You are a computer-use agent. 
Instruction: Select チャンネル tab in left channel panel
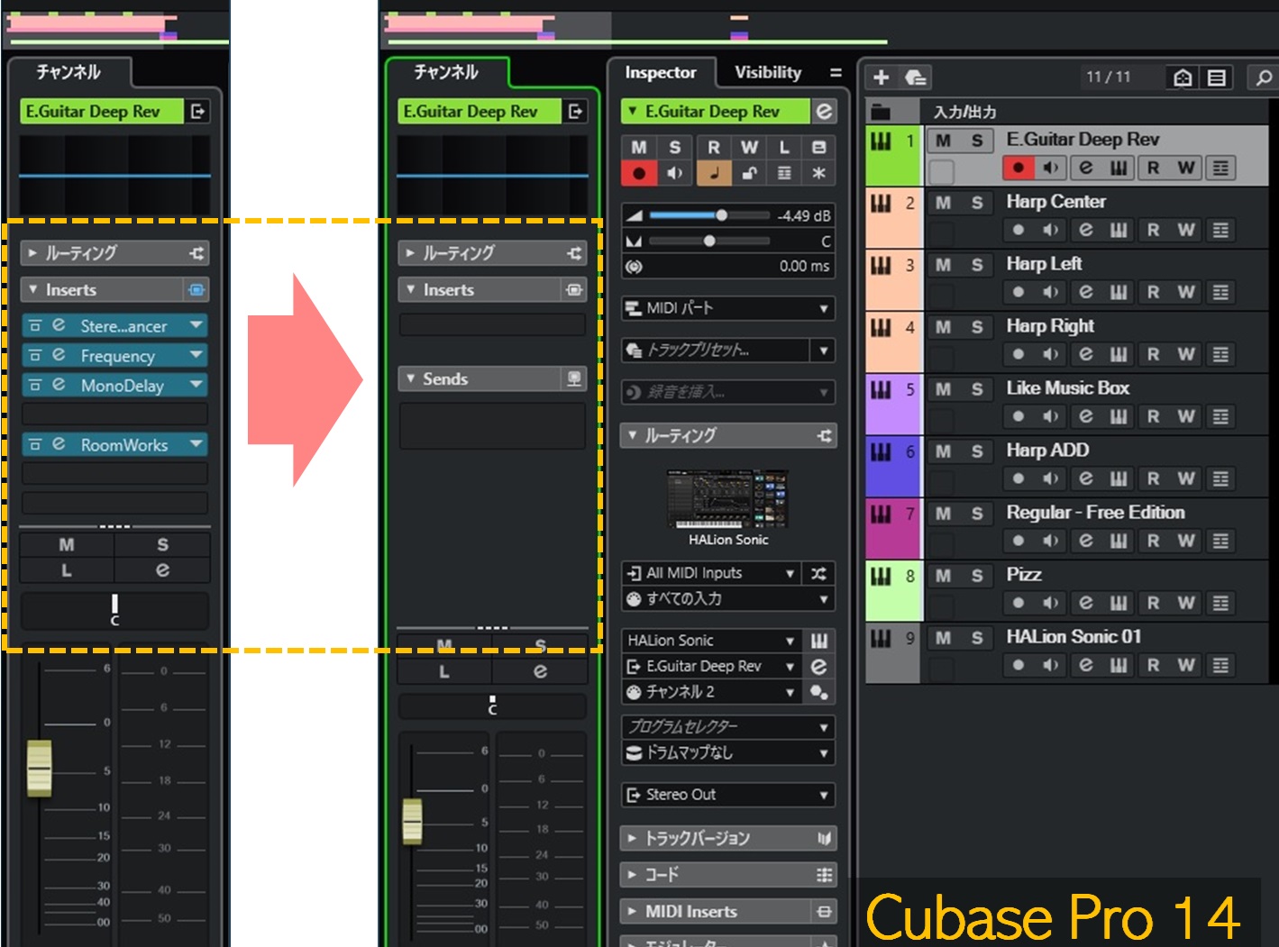(x=69, y=71)
